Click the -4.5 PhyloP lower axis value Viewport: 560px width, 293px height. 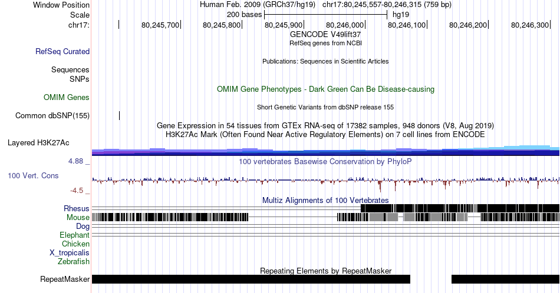point(77,191)
